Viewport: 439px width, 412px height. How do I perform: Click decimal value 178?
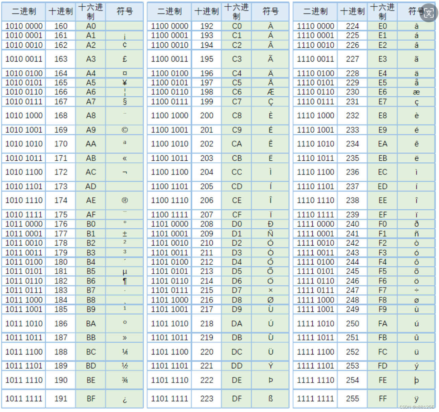(61, 243)
